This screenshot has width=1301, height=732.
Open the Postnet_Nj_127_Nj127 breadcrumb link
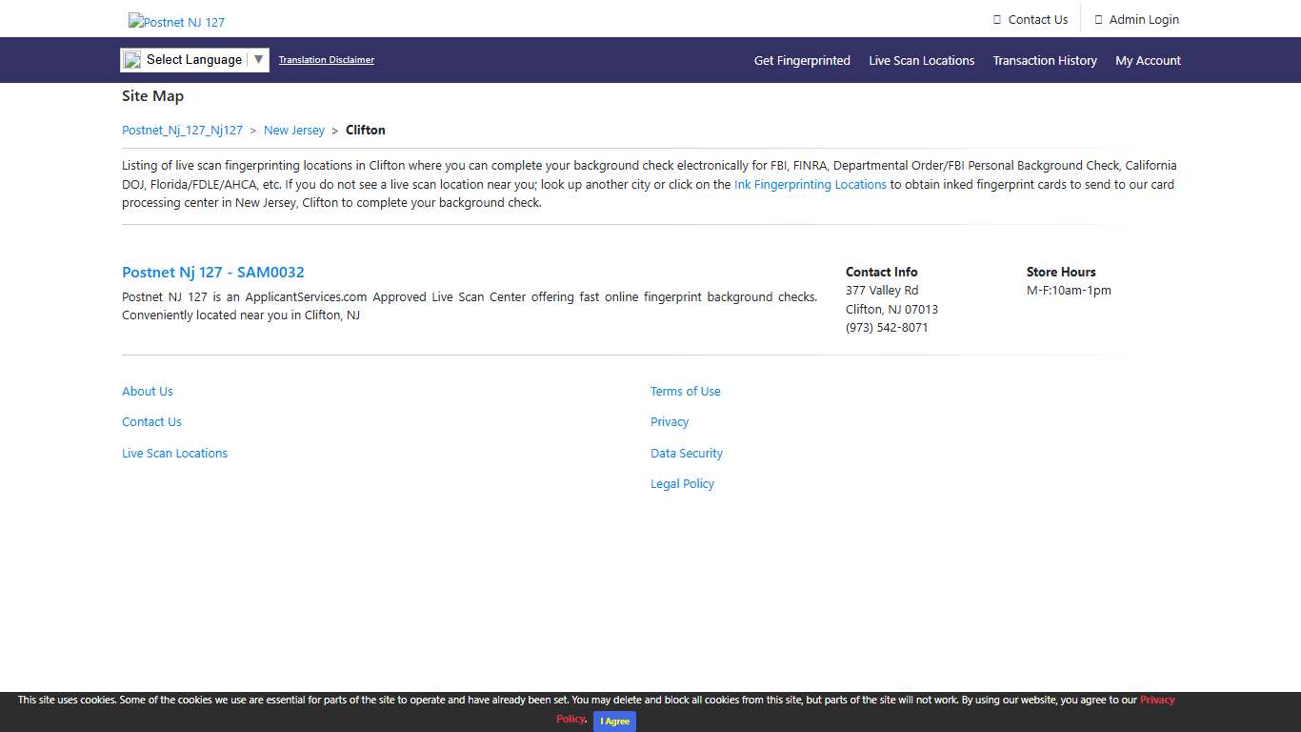coord(182,130)
